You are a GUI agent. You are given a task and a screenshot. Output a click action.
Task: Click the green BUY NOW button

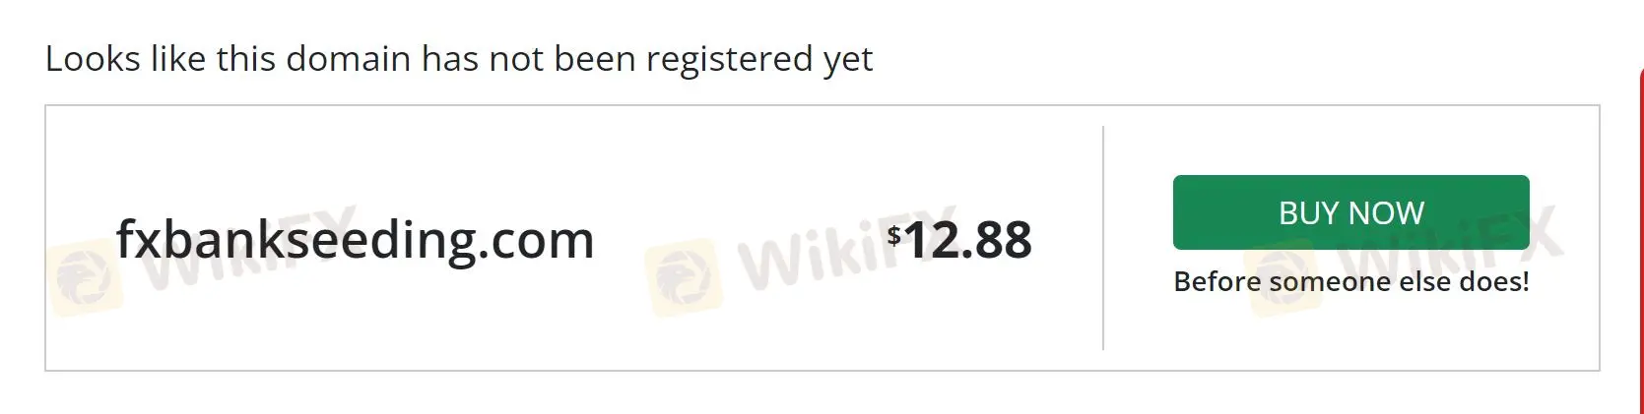click(1350, 212)
